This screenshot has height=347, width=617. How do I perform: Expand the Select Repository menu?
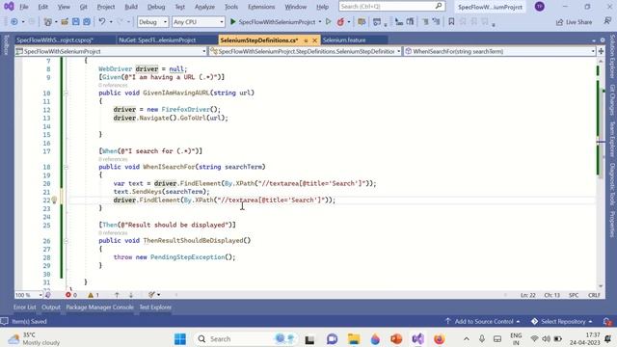[561, 321]
